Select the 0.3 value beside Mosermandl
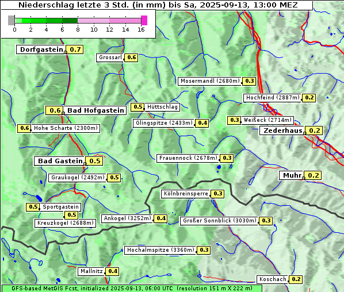 pyautogui.click(x=249, y=81)
